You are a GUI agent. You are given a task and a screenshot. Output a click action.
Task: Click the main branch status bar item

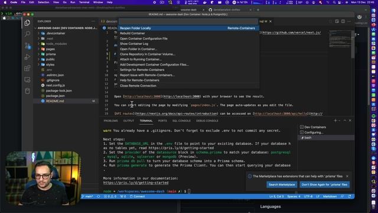pyautogui.click(x=87, y=196)
